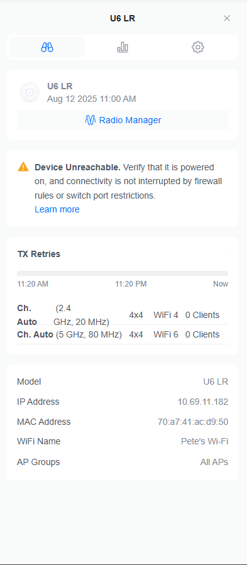
Task: Select the 2.4 GHz channel row
Action: pos(123,315)
